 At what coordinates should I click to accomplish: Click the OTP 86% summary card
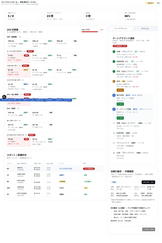[x=139, y=16]
